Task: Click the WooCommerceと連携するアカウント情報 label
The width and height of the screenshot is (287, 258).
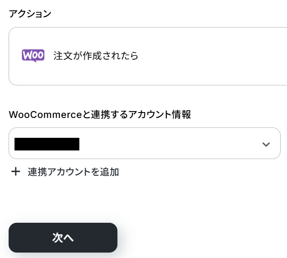Action: coord(100,115)
